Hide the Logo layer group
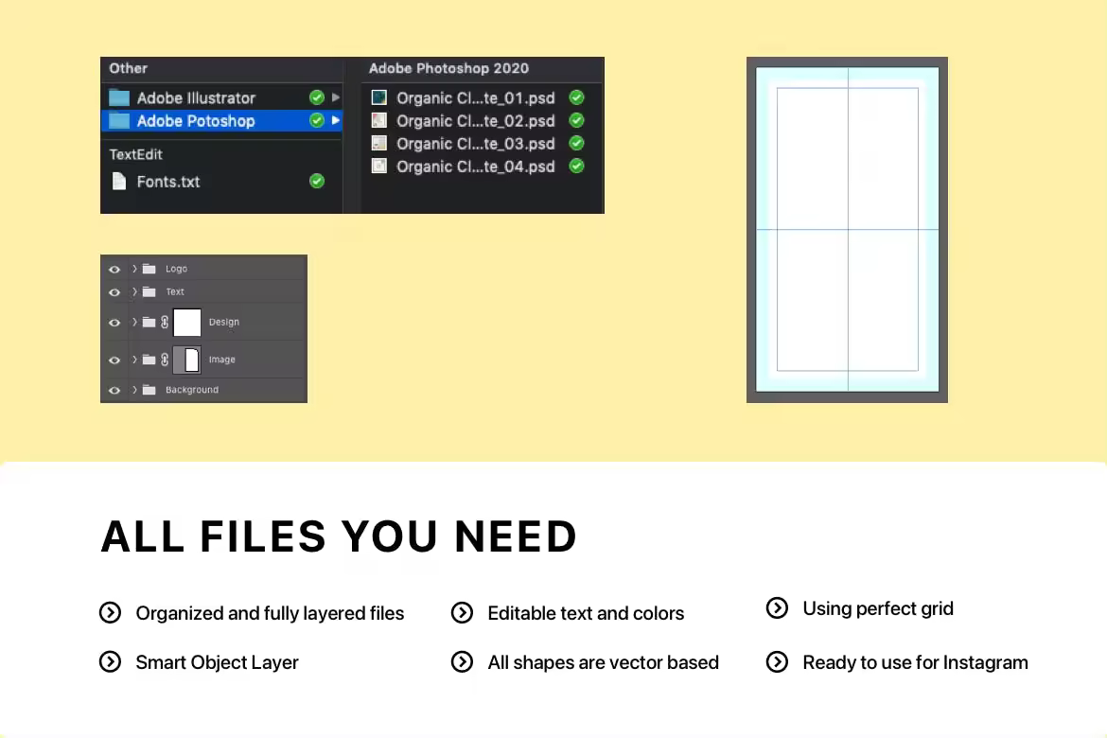This screenshot has height=738, width=1107. pyautogui.click(x=114, y=269)
